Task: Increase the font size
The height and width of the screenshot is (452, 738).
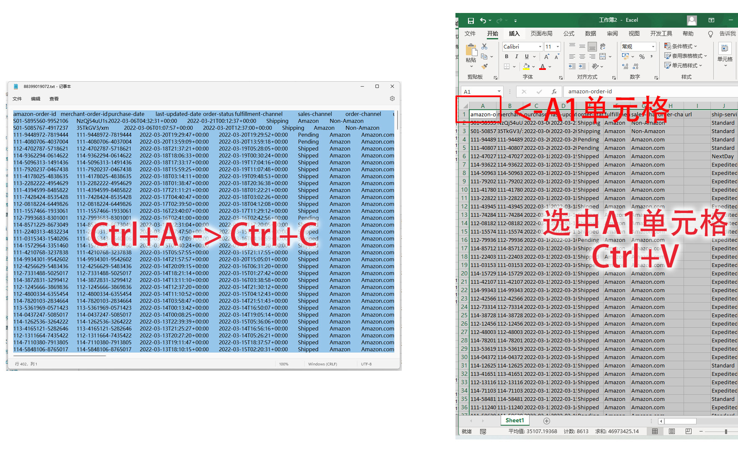Action: point(547,56)
